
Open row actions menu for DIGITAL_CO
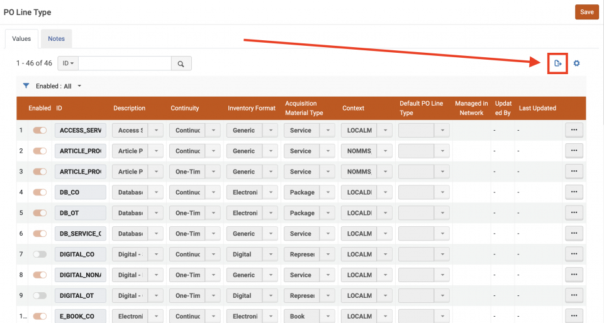point(574,255)
